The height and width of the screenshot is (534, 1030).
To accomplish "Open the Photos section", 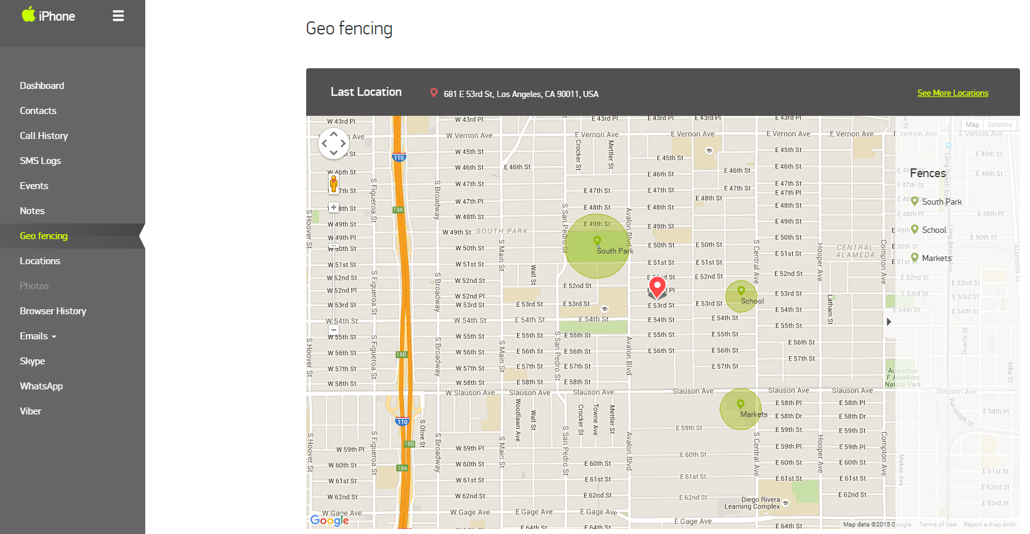I will coord(34,286).
